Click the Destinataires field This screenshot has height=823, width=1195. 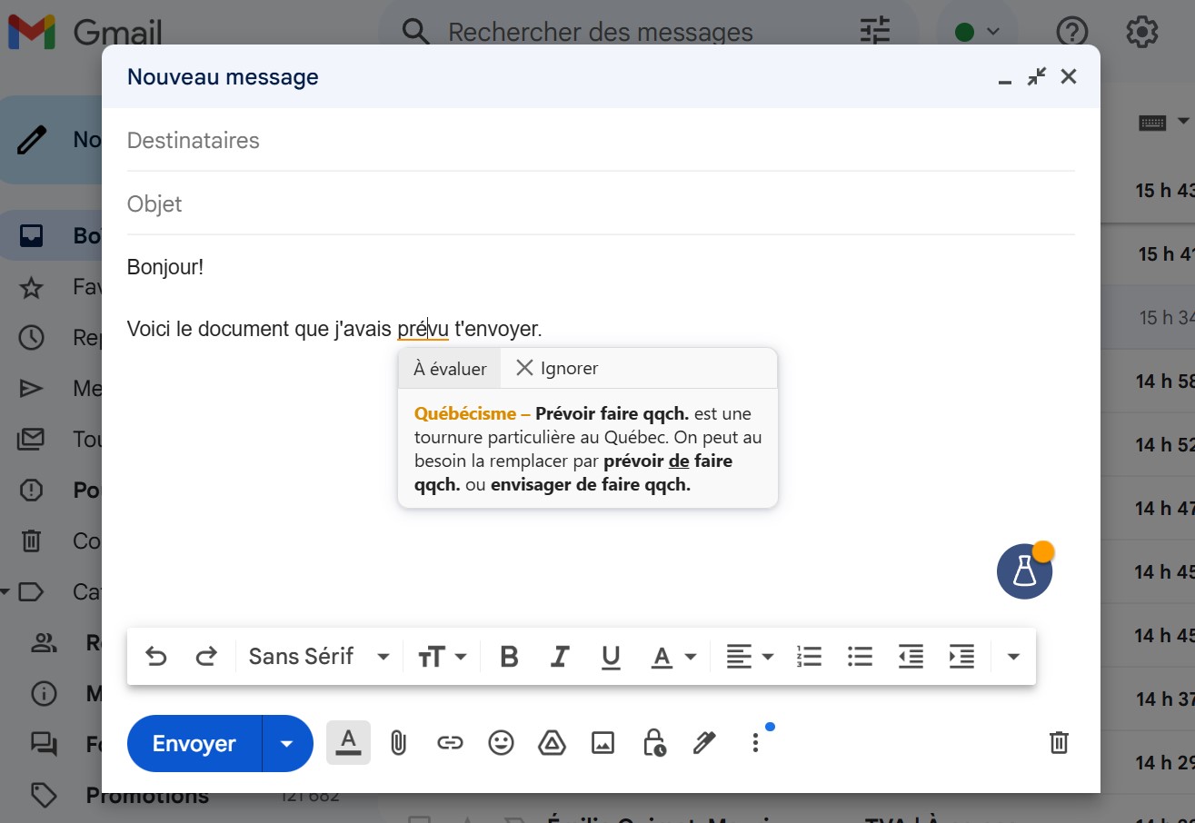coord(601,141)
